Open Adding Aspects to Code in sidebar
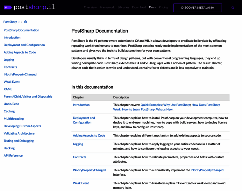Viewport: 242px width, 191px height. click(x=20, y=52)
